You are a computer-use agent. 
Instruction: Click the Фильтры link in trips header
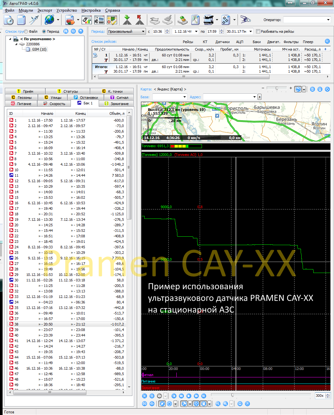coord(291,42)
